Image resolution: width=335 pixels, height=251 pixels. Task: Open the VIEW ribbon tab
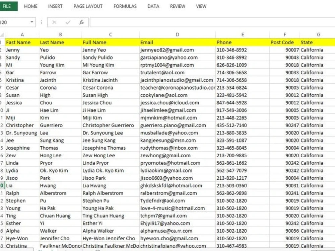point(201,6)
